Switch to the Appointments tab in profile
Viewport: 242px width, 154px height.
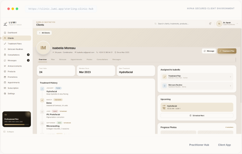pos(76,60)
